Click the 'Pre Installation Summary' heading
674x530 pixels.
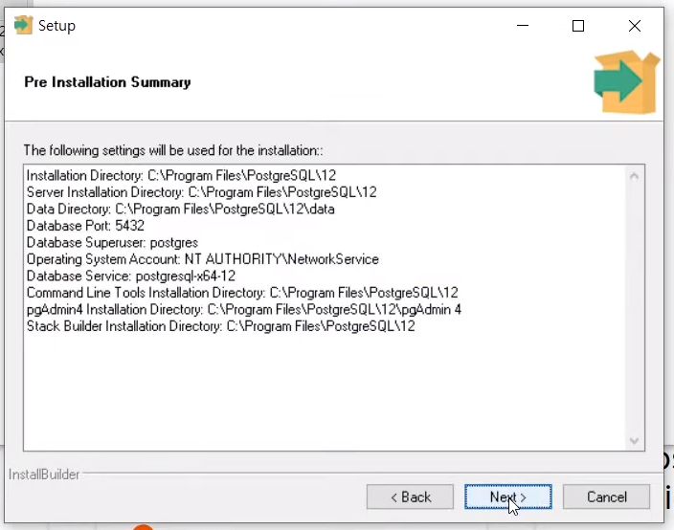tap(107, 82)
